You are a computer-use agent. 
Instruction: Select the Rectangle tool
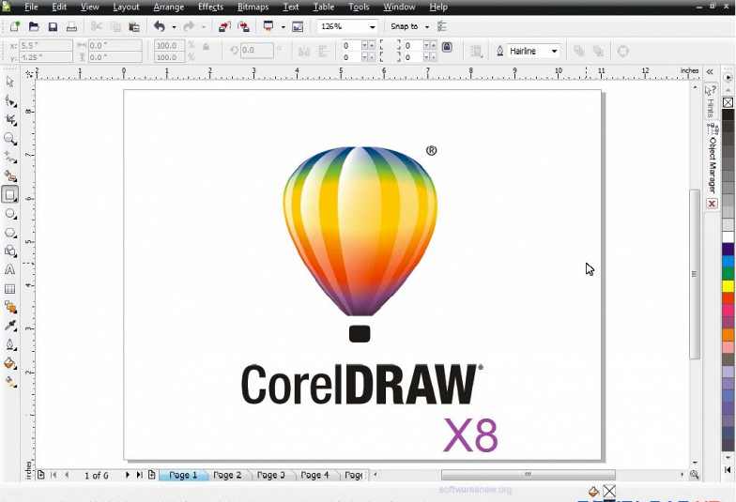(9, 195)
